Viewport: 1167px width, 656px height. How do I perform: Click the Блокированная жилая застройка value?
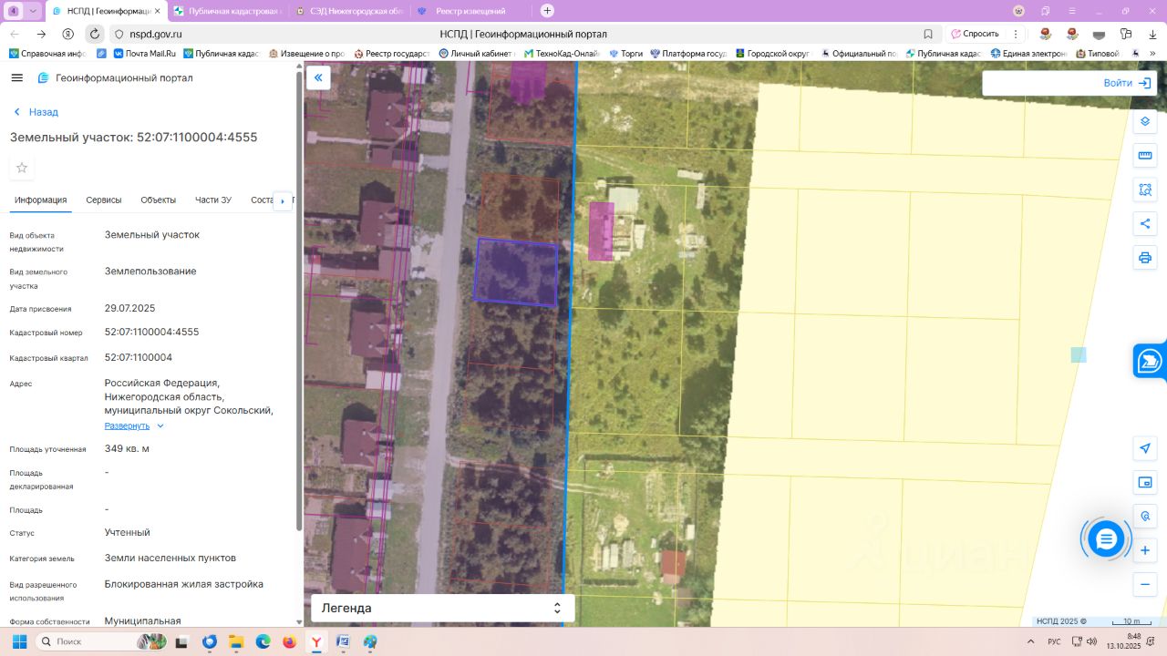[x=184, y=584]
